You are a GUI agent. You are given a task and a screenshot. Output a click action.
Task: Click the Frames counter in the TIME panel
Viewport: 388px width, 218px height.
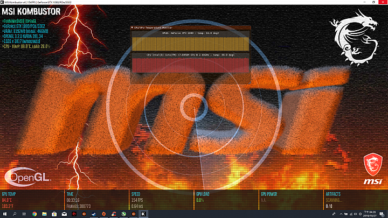click(x=79, y=206)
